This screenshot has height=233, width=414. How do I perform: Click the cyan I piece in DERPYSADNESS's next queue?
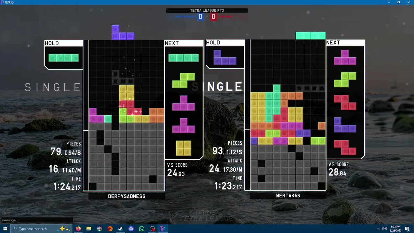click(x=183, y=58)
